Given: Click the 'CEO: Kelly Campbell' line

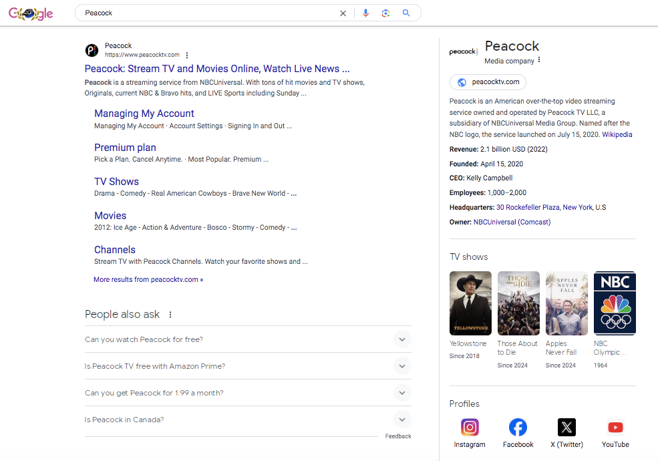Looking at the screenshot, I should (481, 178).
